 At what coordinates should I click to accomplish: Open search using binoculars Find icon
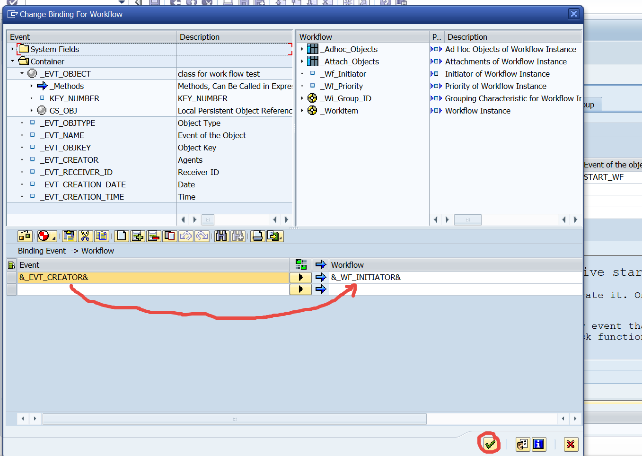pyautogui.click(x=221, y=236)
